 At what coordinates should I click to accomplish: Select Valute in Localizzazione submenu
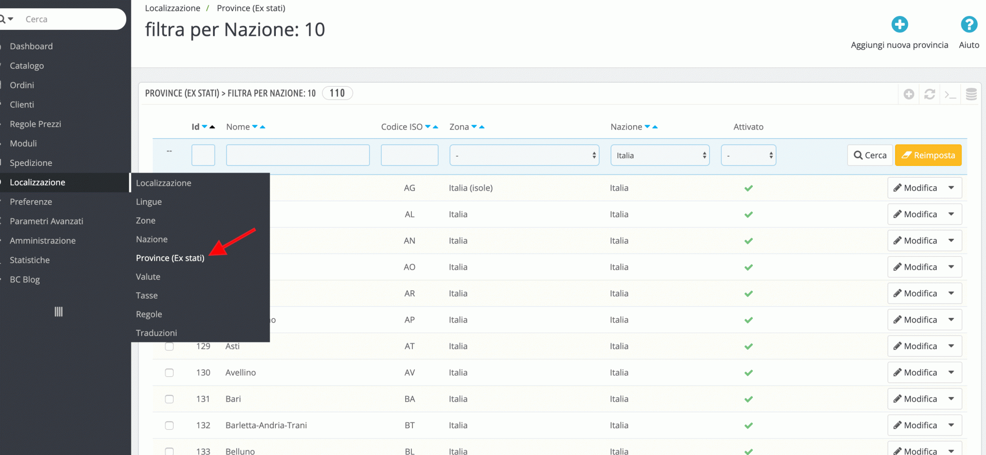pos(148,277)
